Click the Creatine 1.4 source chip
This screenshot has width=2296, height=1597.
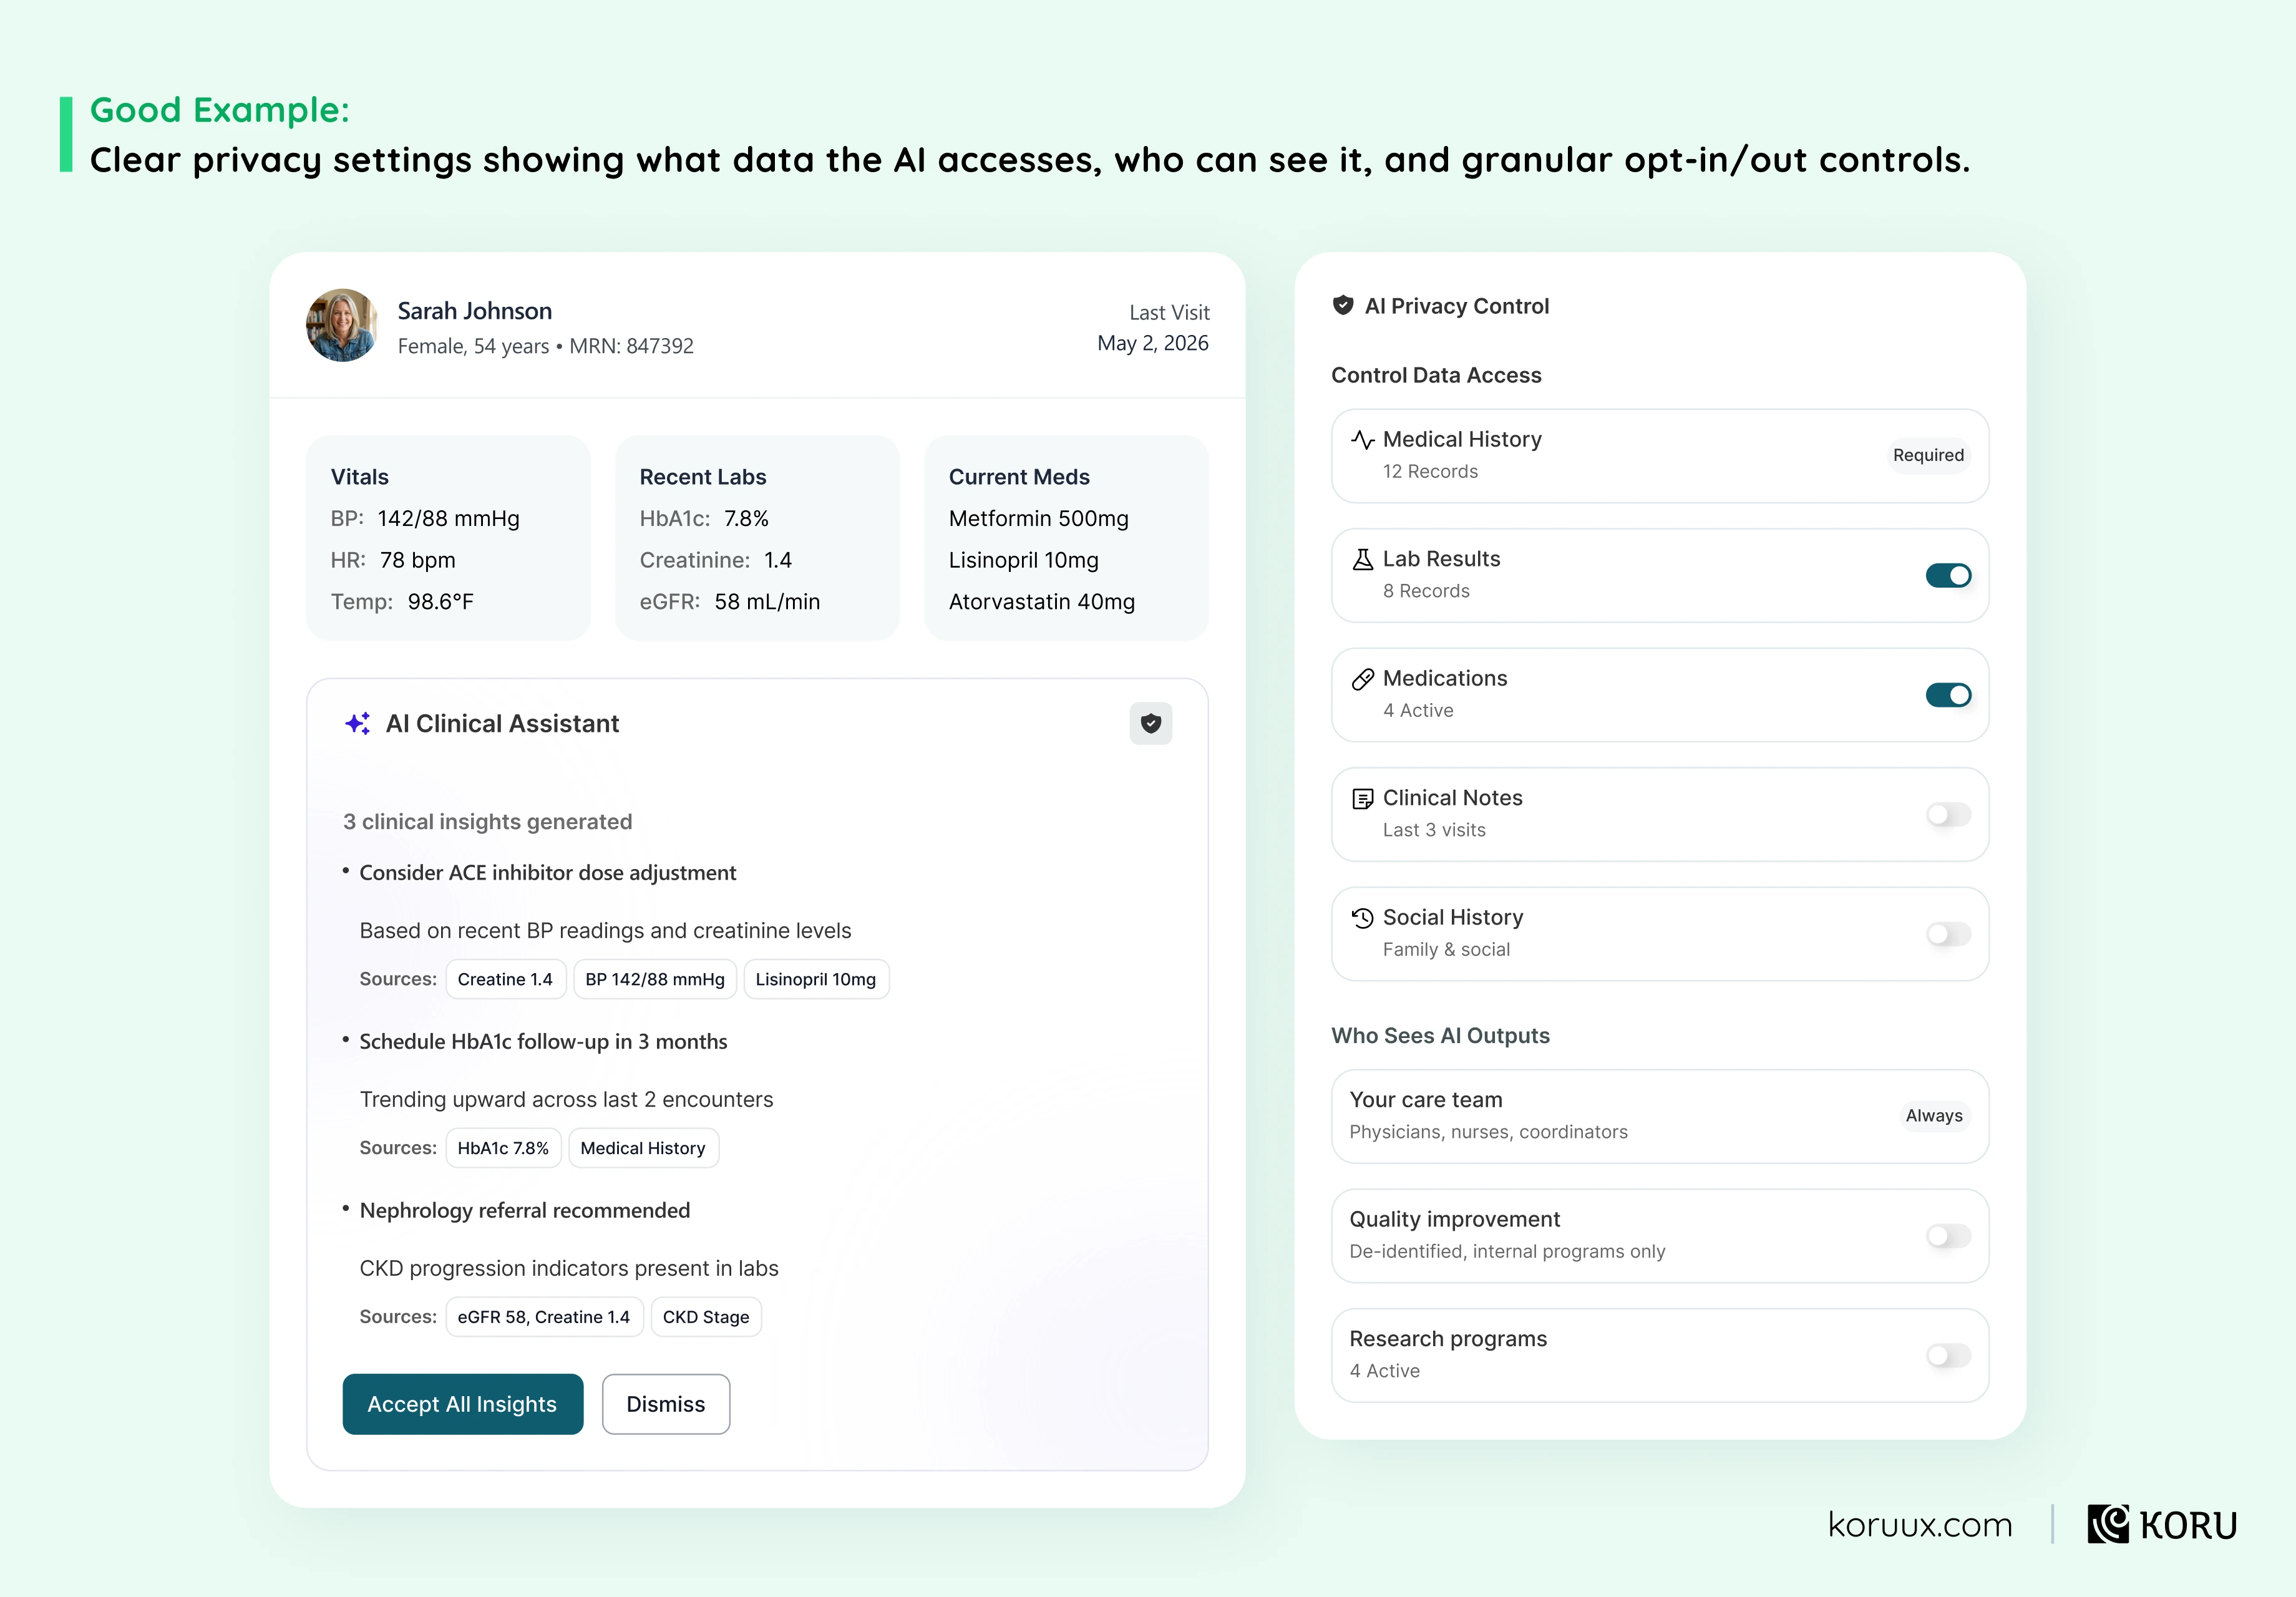pyautogui.click(x=505, y=979)
